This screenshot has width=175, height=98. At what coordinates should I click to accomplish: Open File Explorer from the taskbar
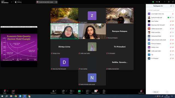(x=11, y=96)
